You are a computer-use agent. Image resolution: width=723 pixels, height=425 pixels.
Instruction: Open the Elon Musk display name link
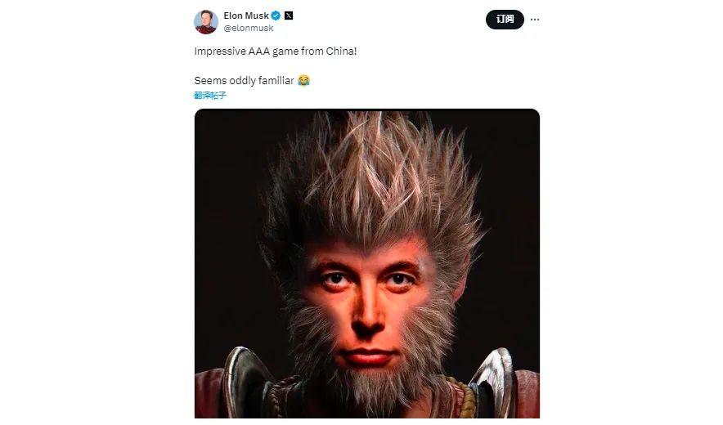click(246, 16)
